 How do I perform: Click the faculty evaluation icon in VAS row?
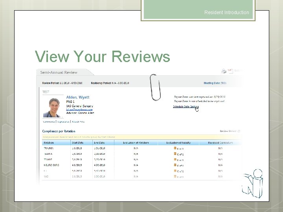pyautogui.click(x=175, y=176)
